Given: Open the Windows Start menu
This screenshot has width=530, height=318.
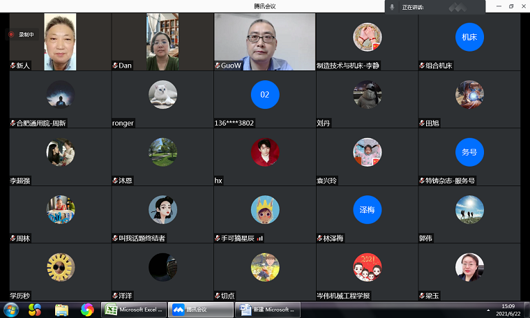Looking at the screenshot, I should tap(11, 309).
